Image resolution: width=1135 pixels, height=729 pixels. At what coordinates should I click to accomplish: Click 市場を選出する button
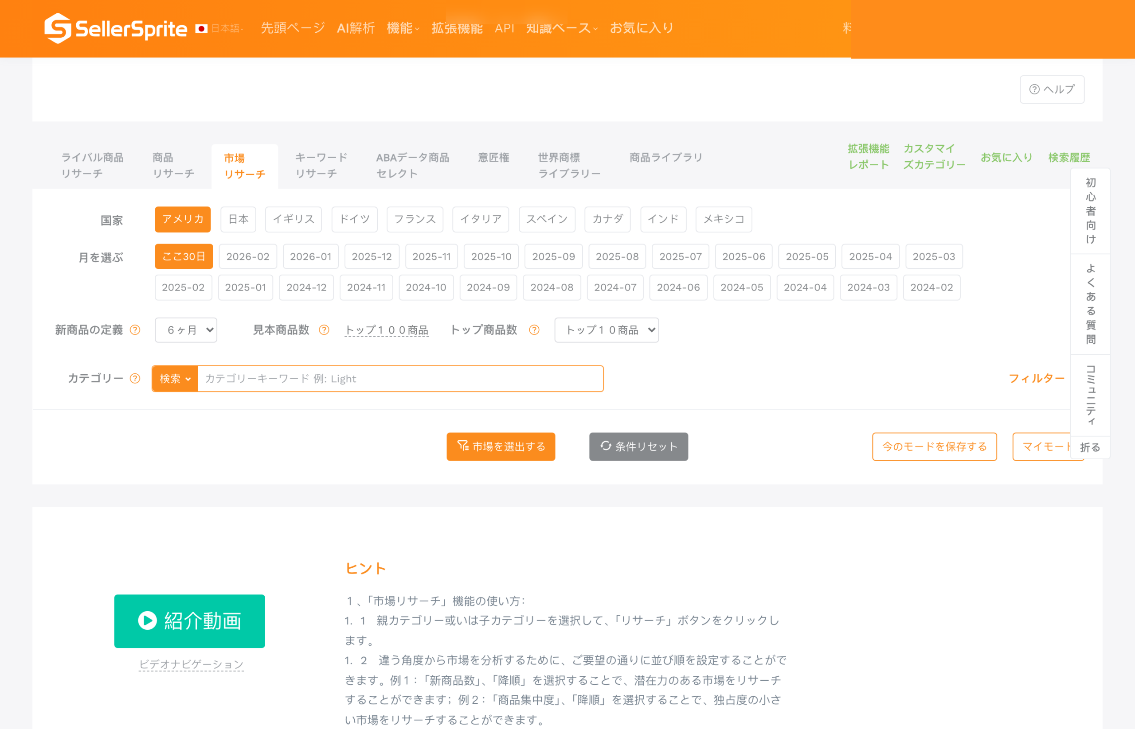coord(501,446)
